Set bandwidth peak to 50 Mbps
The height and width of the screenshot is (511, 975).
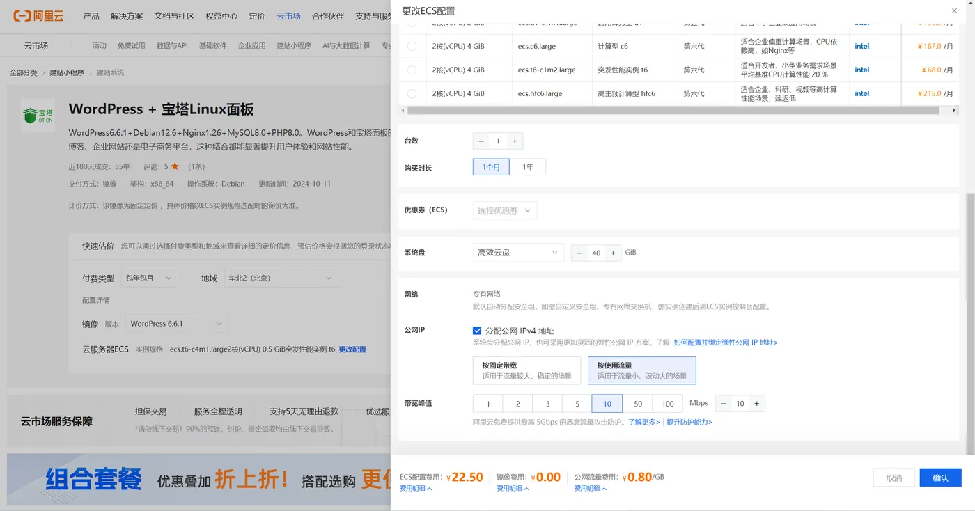pyautogui.click(x=638, y=404)
